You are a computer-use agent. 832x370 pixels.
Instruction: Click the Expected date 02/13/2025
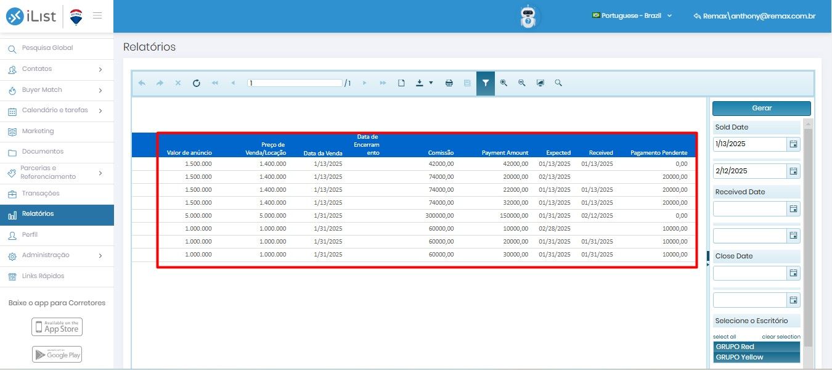pyautogui.click(x=555, y=177)
